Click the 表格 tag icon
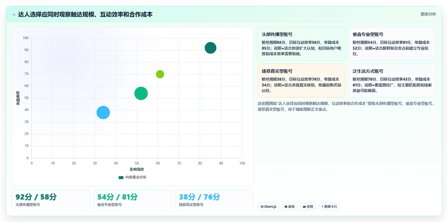Screen dimensions: 448x222 [286, 207]
